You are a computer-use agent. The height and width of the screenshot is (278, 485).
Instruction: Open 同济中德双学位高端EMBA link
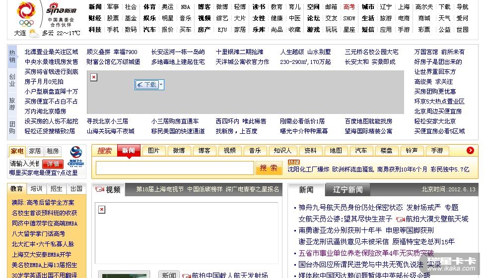45,223
